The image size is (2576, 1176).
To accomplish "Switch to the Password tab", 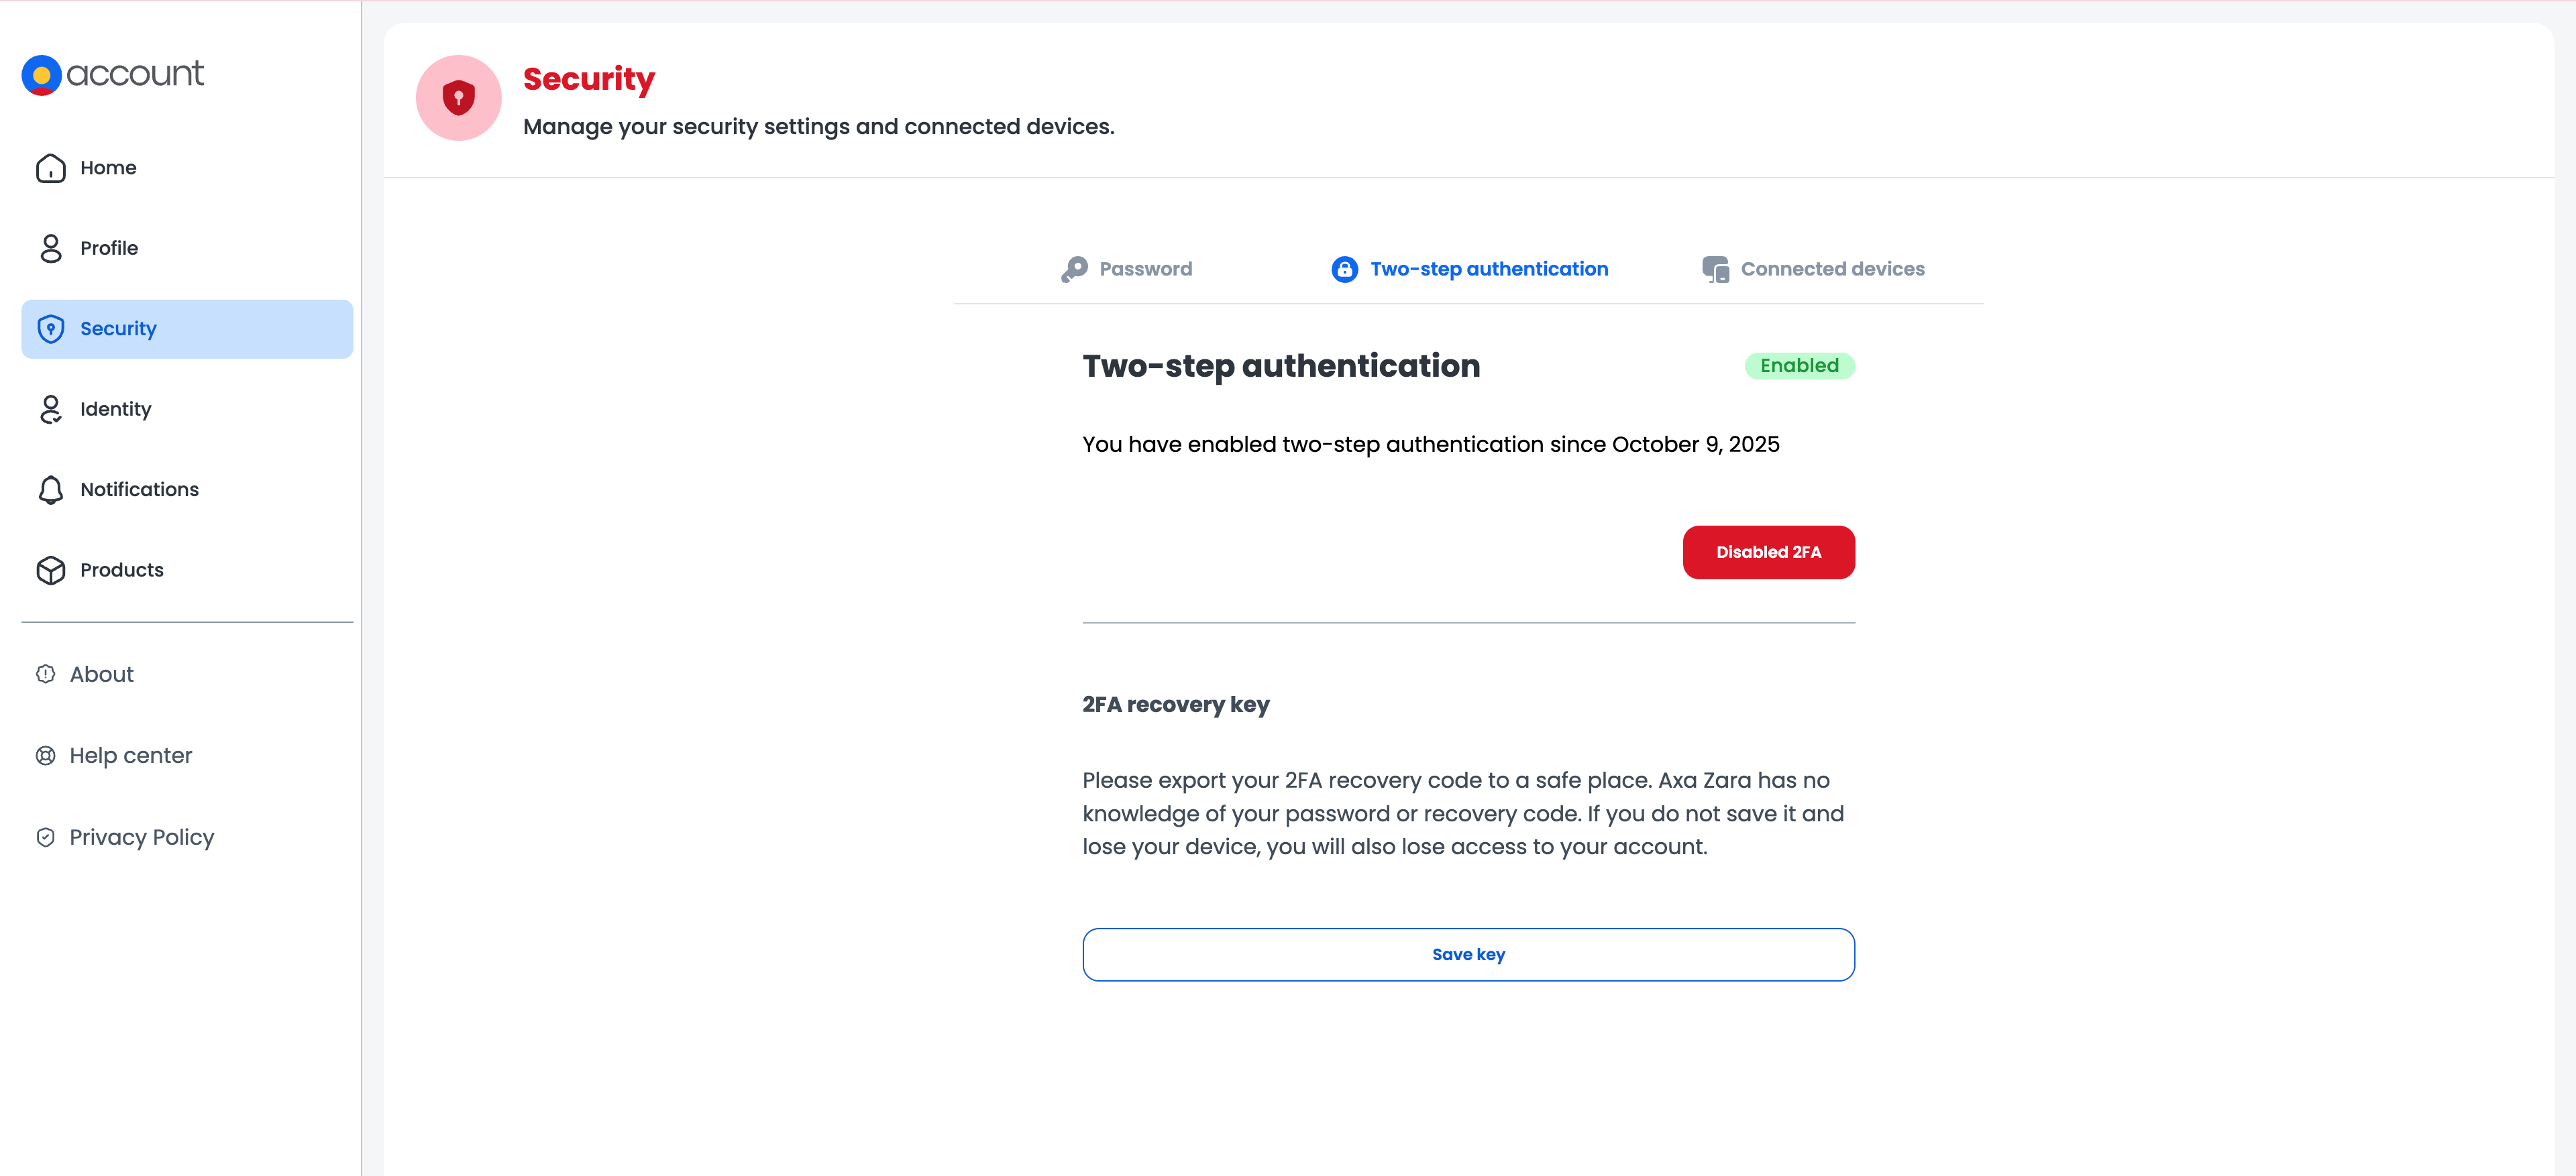I will [x=1145, y=269].
